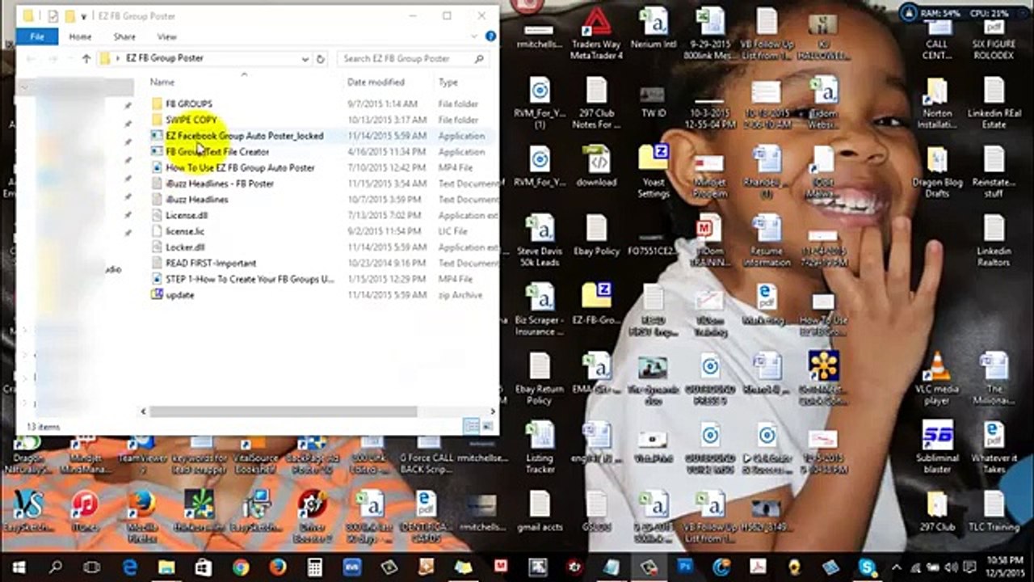Open Action Center notifications icon

pos(968,567)
